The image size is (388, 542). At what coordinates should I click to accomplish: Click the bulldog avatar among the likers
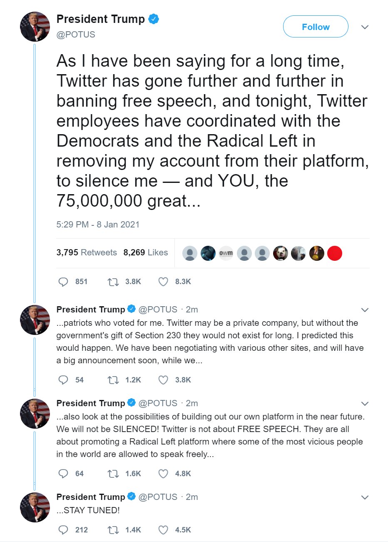280,253
